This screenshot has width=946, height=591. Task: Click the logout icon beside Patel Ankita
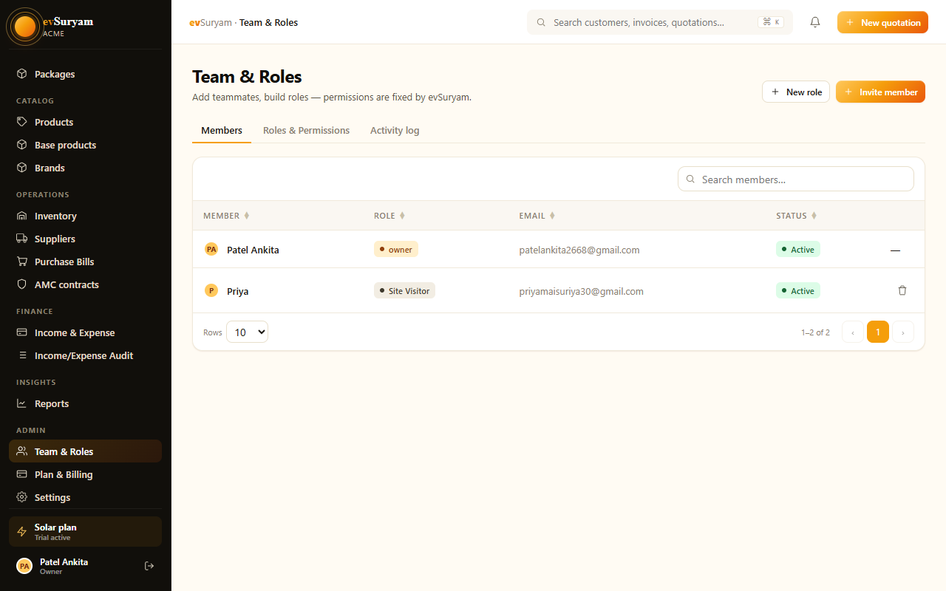pyautogui.click(x=149, y=566)
